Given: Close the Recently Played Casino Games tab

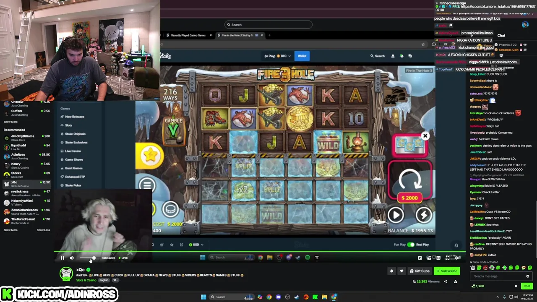Looking at the screenshot, I should coord(211,35).
